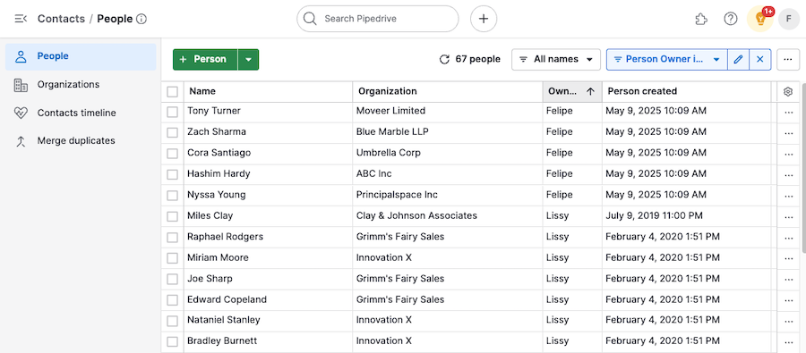The width and height of the screenshot is (806, 353).
Task: Open the table column settings gear
Action: tap(787, 91)
